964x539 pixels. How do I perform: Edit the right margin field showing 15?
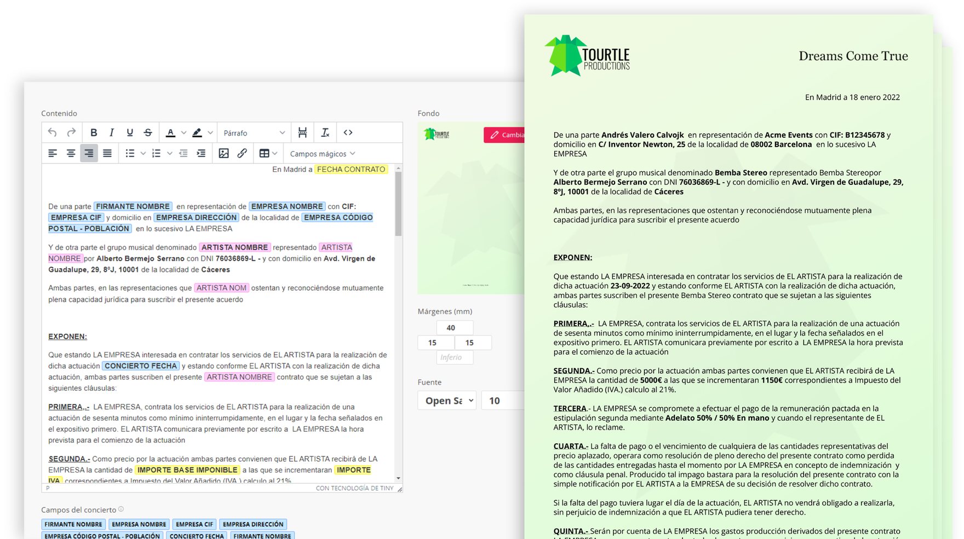point(473,343)
